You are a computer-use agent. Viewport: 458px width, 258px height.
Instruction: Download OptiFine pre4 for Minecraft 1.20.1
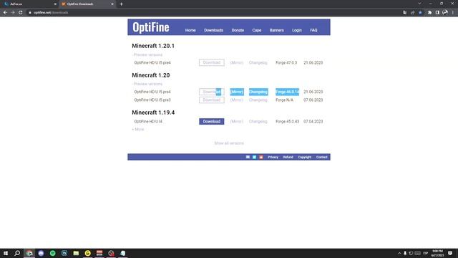(212, 62)
